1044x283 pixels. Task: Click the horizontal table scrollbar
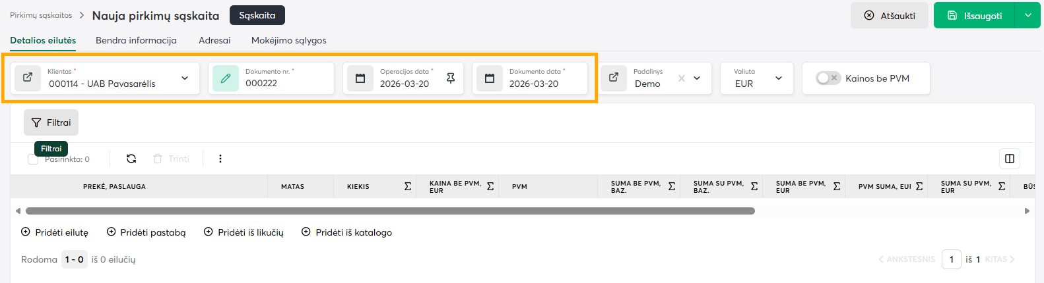[389, 211]
